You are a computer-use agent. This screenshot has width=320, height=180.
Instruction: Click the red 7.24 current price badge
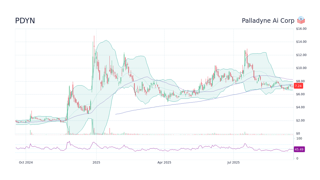tap(298, 86)
